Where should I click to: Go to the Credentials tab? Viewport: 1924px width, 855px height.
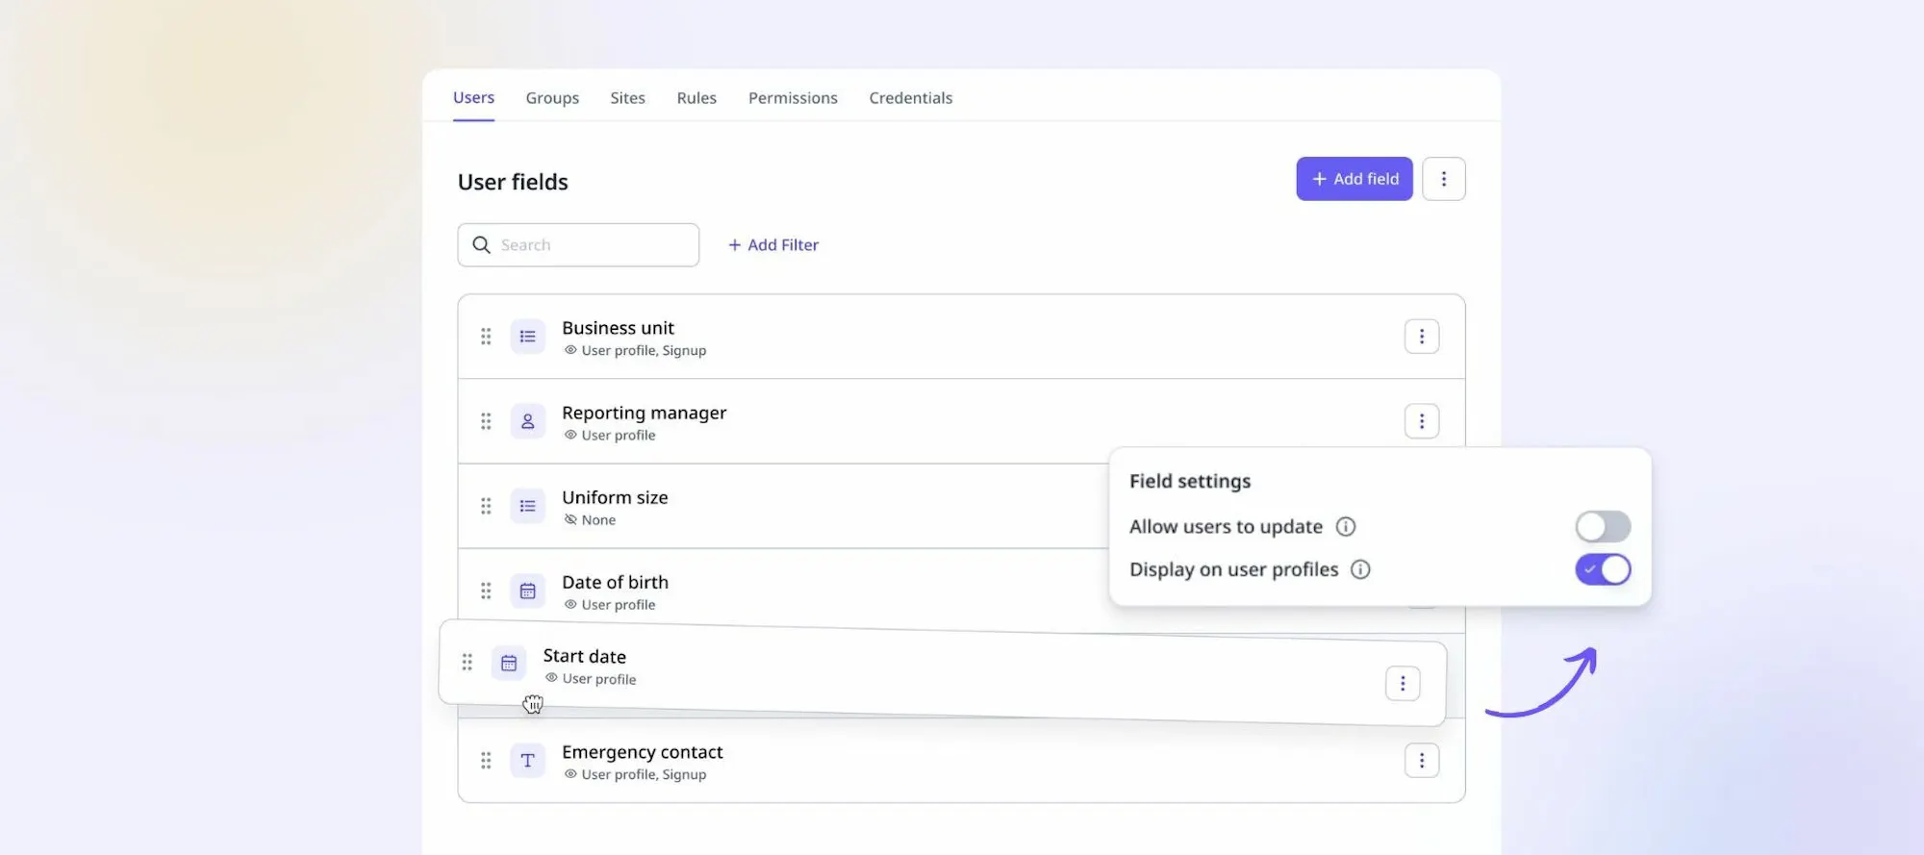tap(910, 98)
